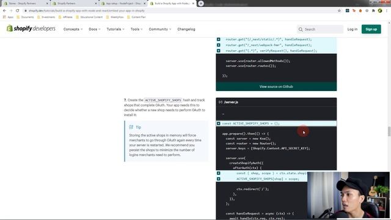Open the bookmark folder before Content Plan
The image size is (391, 220).
point(115,17)
